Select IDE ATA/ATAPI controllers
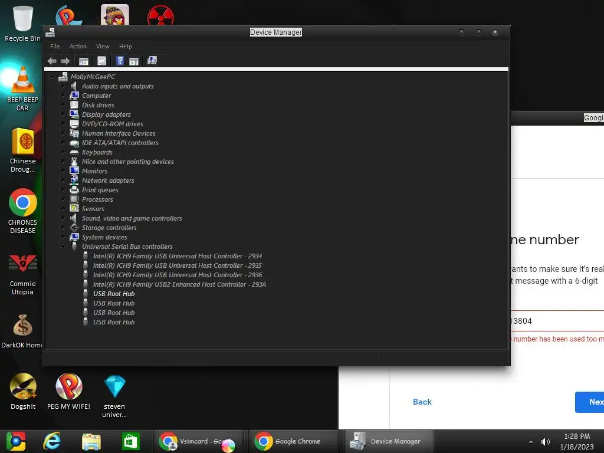The height and width of the screenshot is (453, 604). [x=120, y=143]
